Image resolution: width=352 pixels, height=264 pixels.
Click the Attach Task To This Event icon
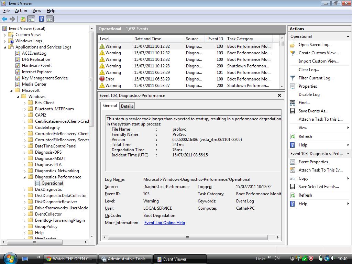(x=292, y=170)
